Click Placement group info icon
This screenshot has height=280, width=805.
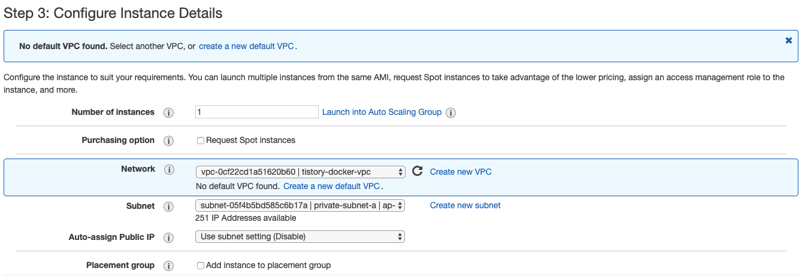169,266
